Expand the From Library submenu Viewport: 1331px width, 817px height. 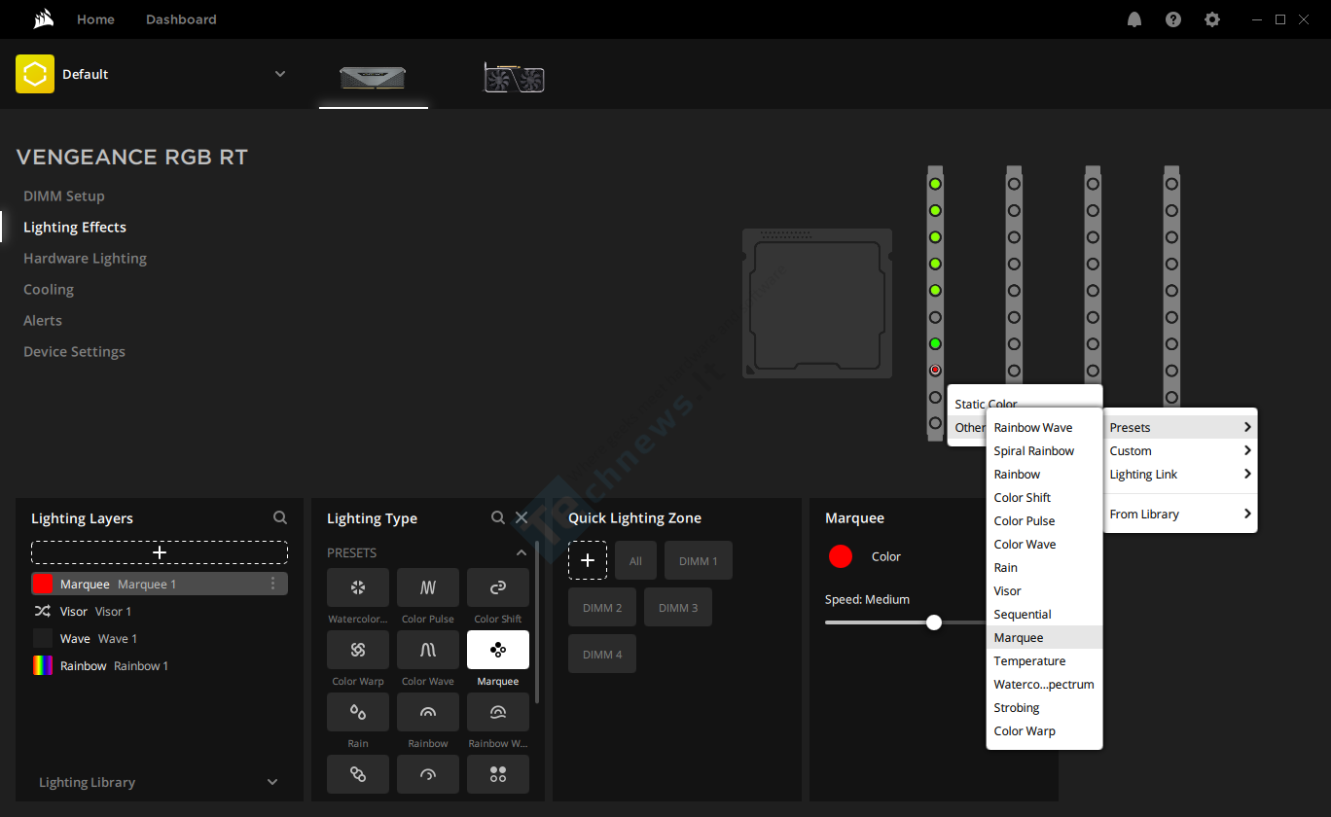click(1180, 514)
